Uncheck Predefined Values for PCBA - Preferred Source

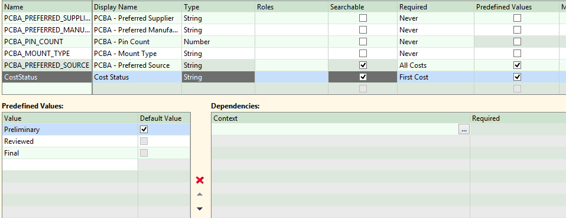[x=518, y=65]
